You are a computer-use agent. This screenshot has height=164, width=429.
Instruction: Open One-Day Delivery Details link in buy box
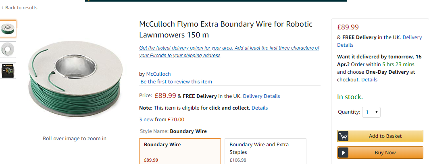(x=369, y=80)
